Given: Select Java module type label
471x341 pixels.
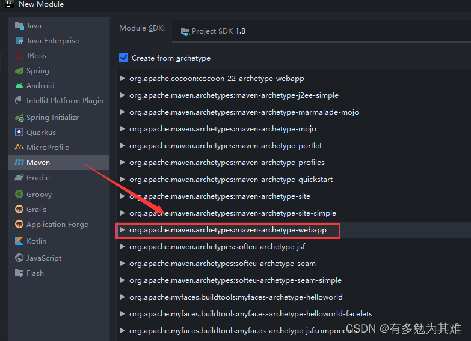Looking at the screenshot, I should pos(34,26).
